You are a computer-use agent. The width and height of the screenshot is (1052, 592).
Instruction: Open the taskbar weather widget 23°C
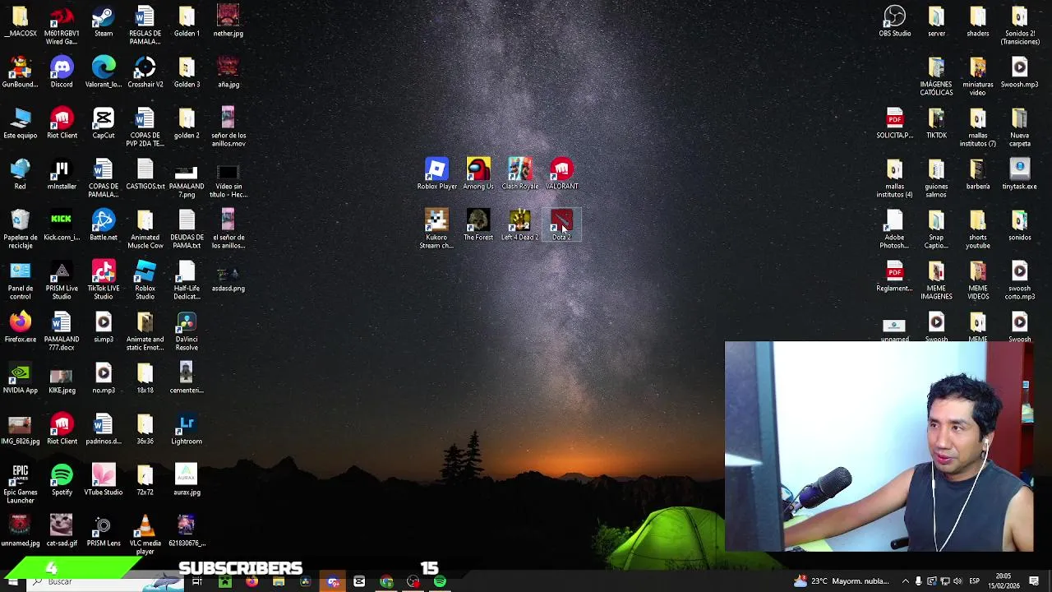click(x=842, y=581)
